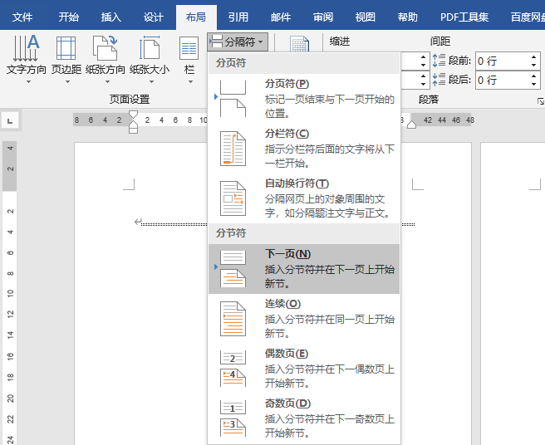This screenshot has width=545, height=445.
Task: Increase the Spacing After (段后) stepper
Action: pyautogui.click(x=533, y=76)
